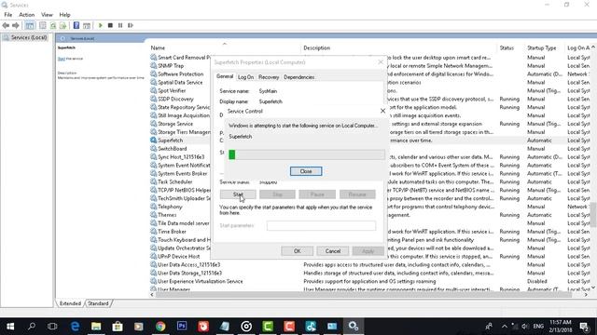Select the User Data Access_121516e3 service
Screen dimensions: 597x335
[188, 264]
